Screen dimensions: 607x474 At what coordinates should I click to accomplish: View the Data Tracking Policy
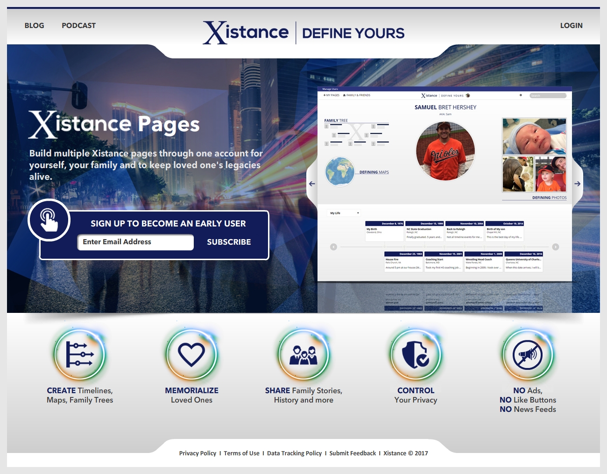click(294, 453)
